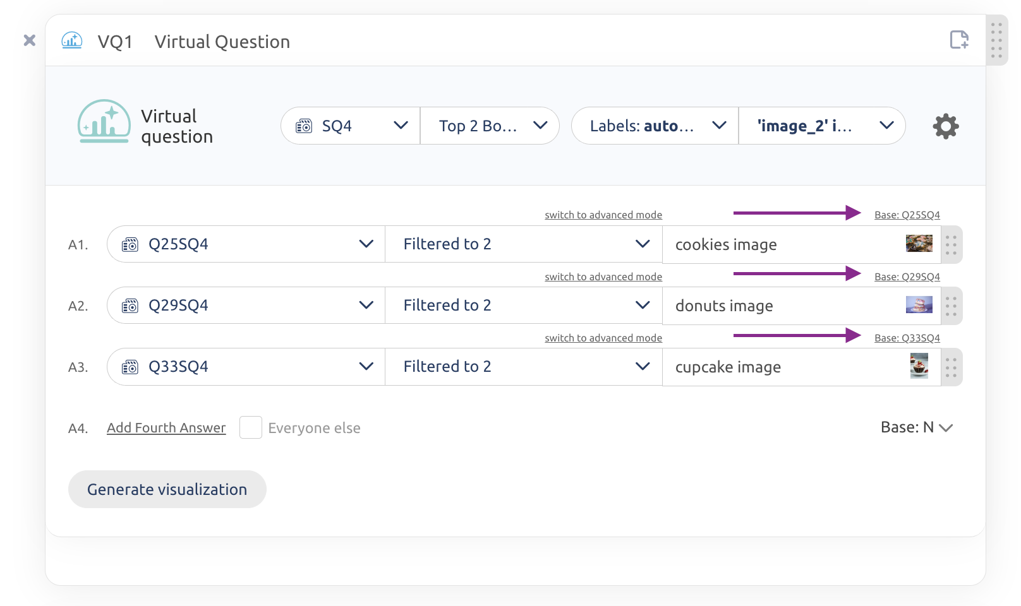Open the cupcake image thumbnail
1021x606 pixels.
[919, 366]
